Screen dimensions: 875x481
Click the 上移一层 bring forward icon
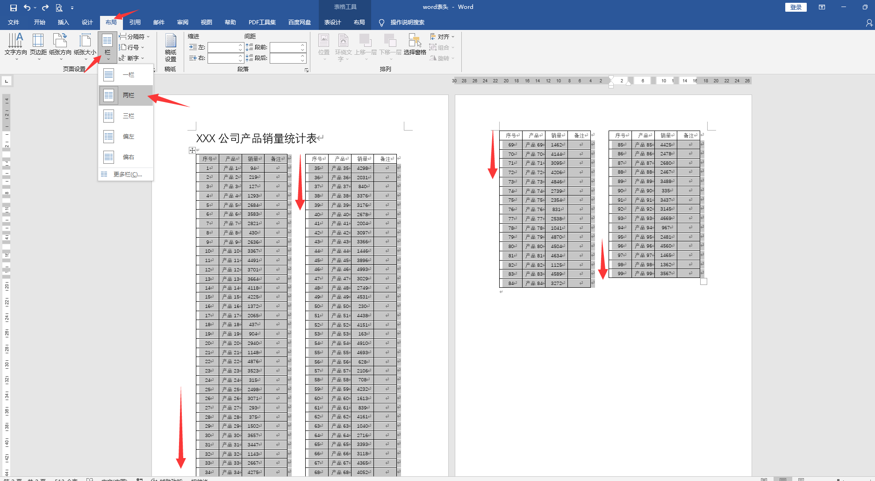coord(365,41)
